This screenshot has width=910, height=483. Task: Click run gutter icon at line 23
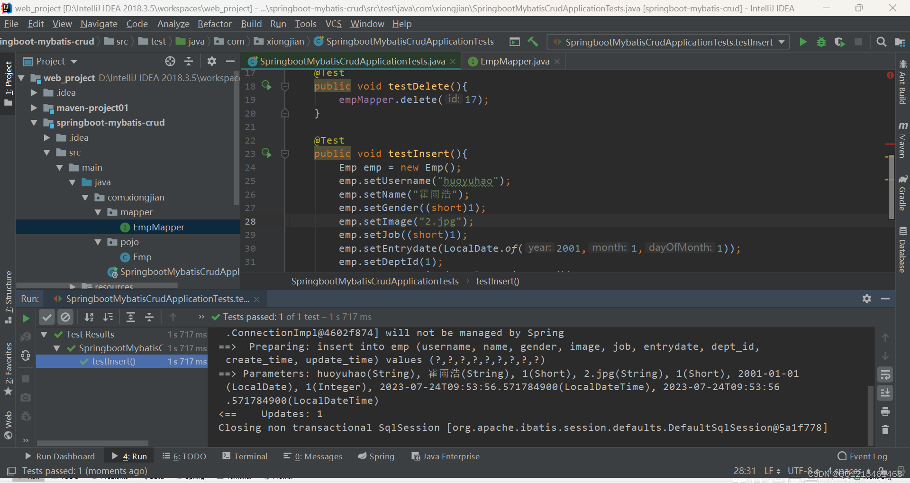[x=266, y=153]
